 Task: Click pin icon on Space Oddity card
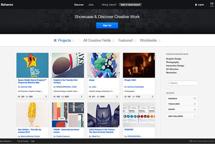[46, 97]
